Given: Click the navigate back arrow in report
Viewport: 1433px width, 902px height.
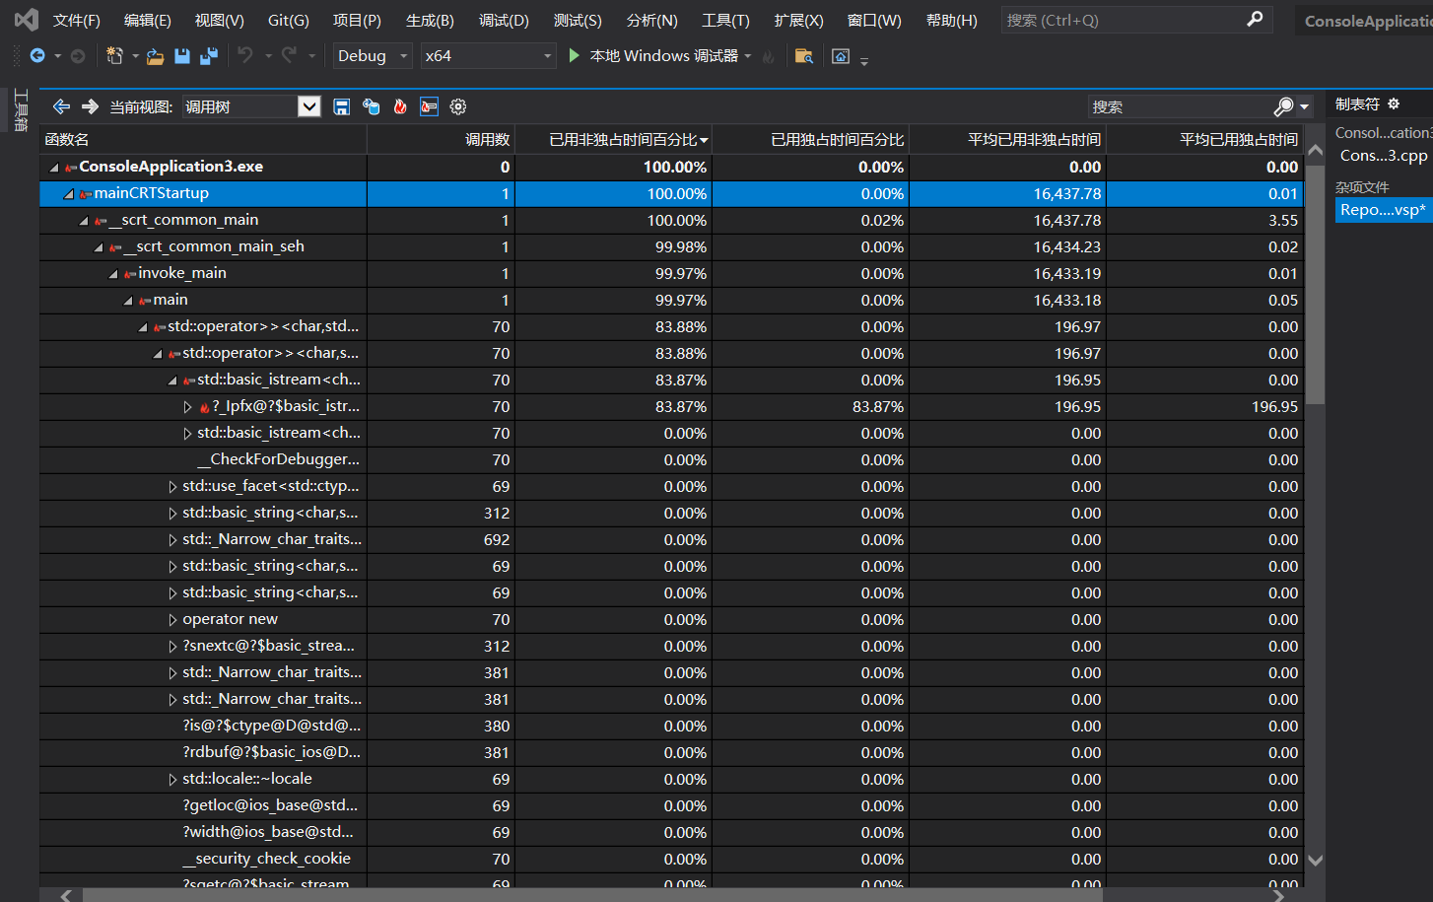Looking at the screenshot, I should (x=61, y=106).
